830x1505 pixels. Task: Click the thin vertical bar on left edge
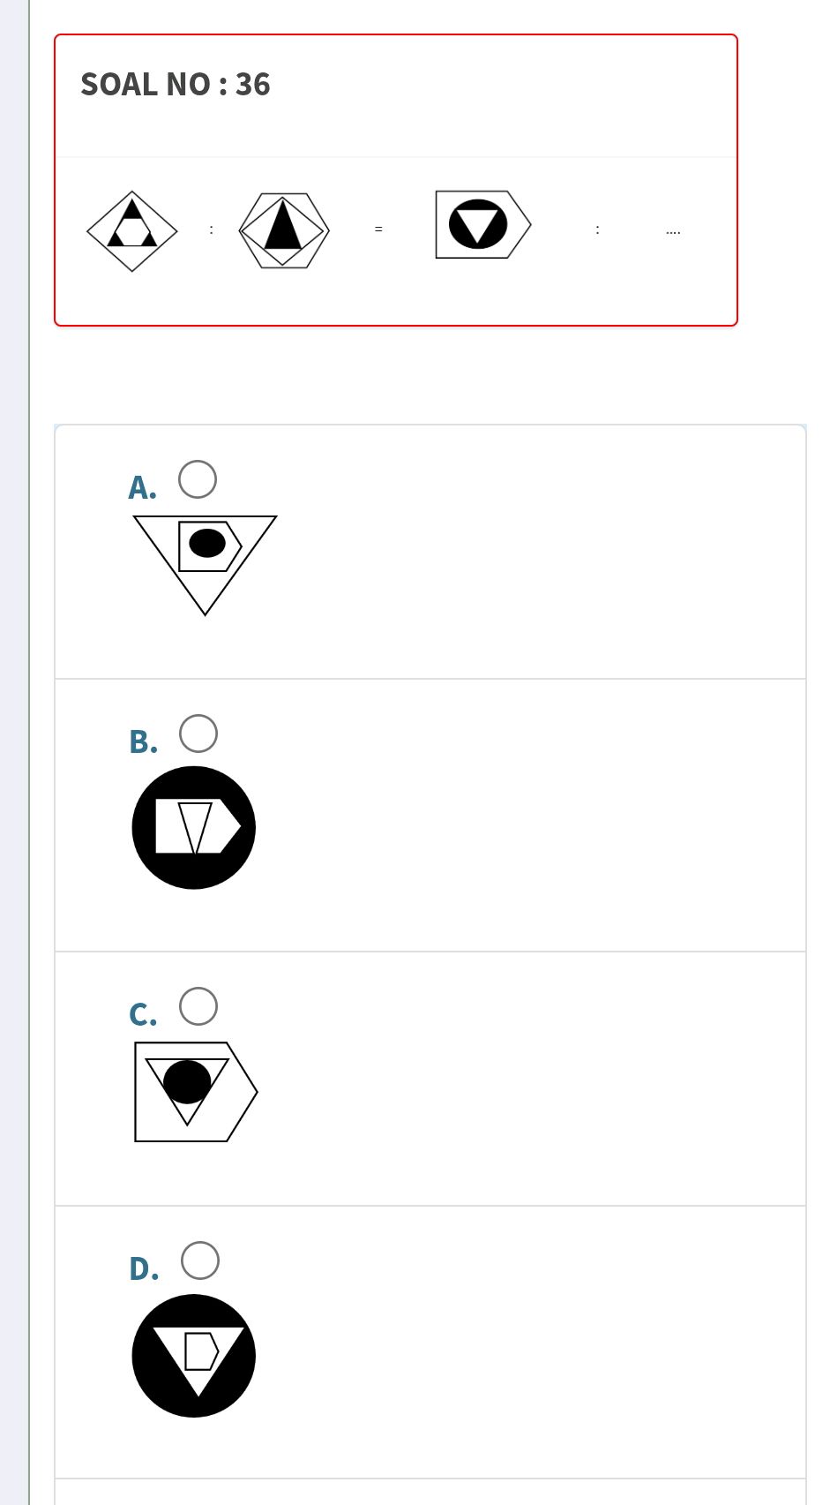coord(26,750)
